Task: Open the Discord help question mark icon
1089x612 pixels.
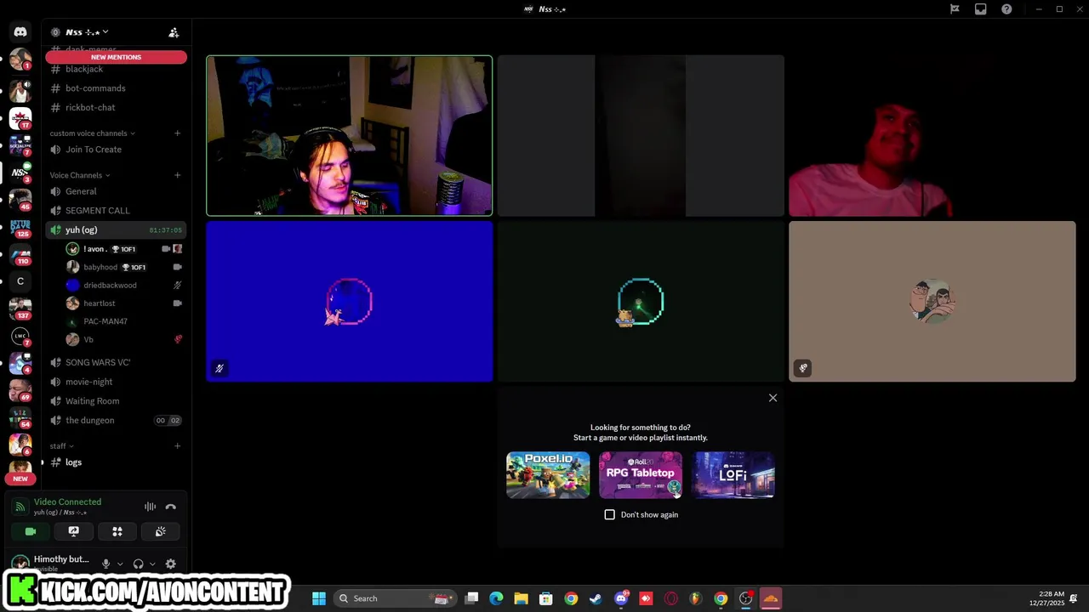Action: (1006, 9)
